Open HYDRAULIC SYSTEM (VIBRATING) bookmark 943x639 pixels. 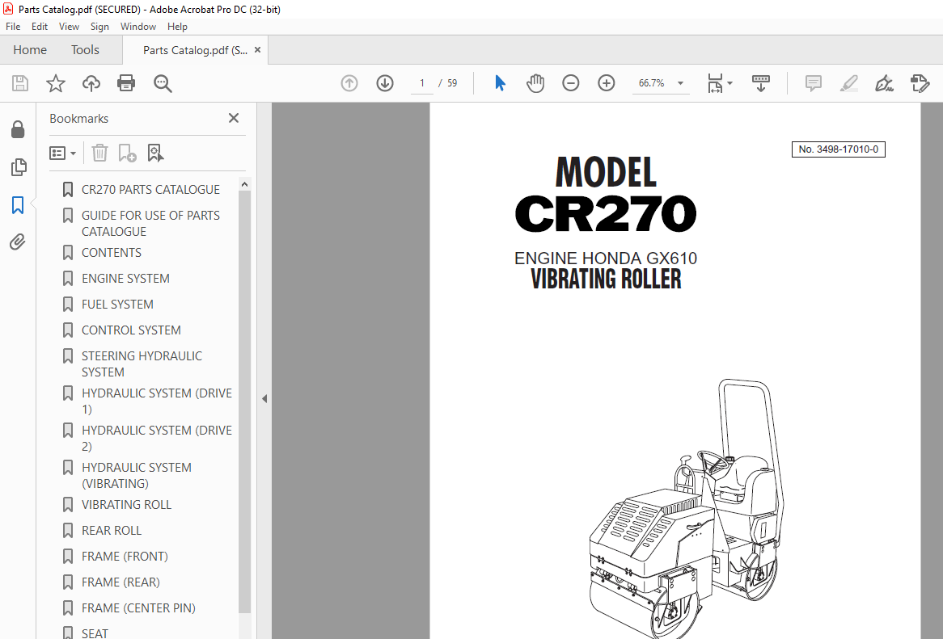137,476
